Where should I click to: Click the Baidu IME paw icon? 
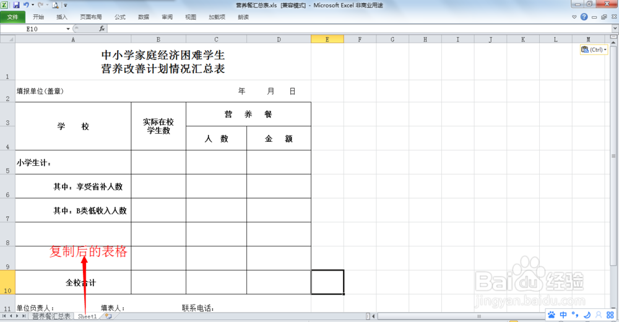click(x=552, y=315)
